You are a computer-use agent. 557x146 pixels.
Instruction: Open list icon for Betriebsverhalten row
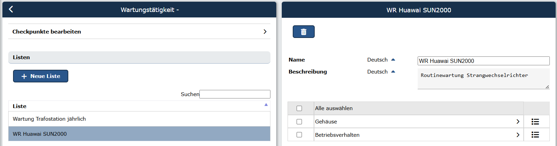tap(535, 135)
